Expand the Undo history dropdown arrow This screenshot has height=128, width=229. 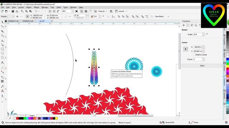[39, 11]
